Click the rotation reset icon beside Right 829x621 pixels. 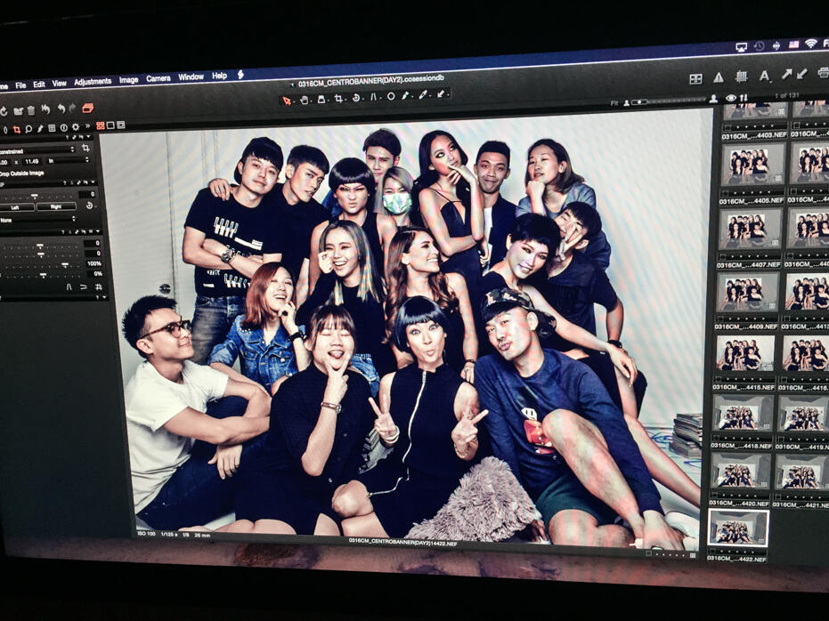89,206
